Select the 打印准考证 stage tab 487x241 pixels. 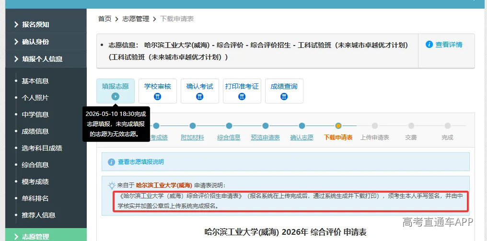[x=242, y=91]
